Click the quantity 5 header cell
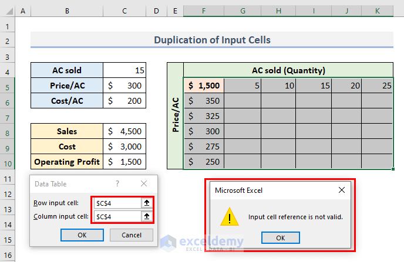 coord(243,86)
